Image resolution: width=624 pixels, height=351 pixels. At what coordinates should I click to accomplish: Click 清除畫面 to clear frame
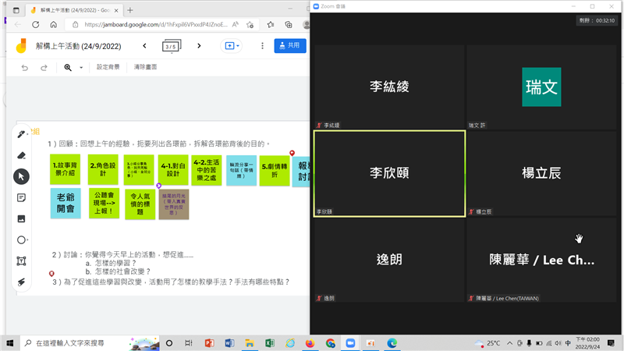pyautogui.click(x=145, y=68)
